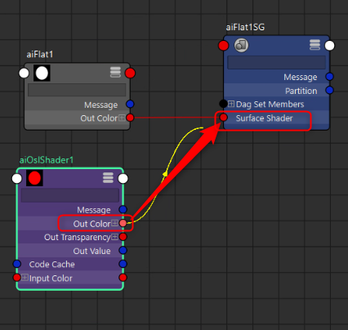Click aiFlat1 red top output port
The width and height of the screenshot is (348, 330).
click(130, 73)
